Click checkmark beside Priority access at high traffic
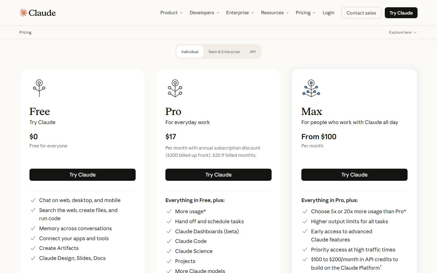437x273 pixels. [305, 250]
